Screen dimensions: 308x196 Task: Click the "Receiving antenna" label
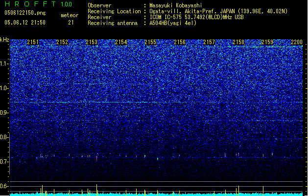(113, 23)
